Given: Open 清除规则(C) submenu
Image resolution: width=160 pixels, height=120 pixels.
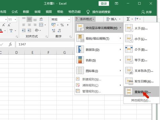Looking at the screenshot, I should click(99, 85).
